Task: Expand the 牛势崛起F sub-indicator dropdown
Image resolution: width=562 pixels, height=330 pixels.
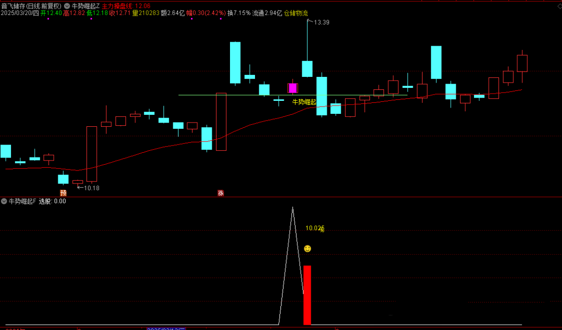Action: tap(4, 201)
